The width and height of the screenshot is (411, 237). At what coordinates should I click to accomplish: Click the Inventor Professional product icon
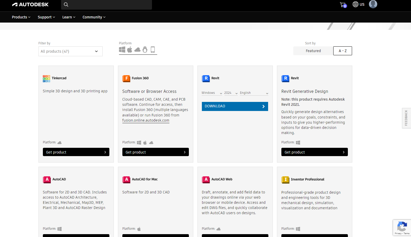(285, 179)
